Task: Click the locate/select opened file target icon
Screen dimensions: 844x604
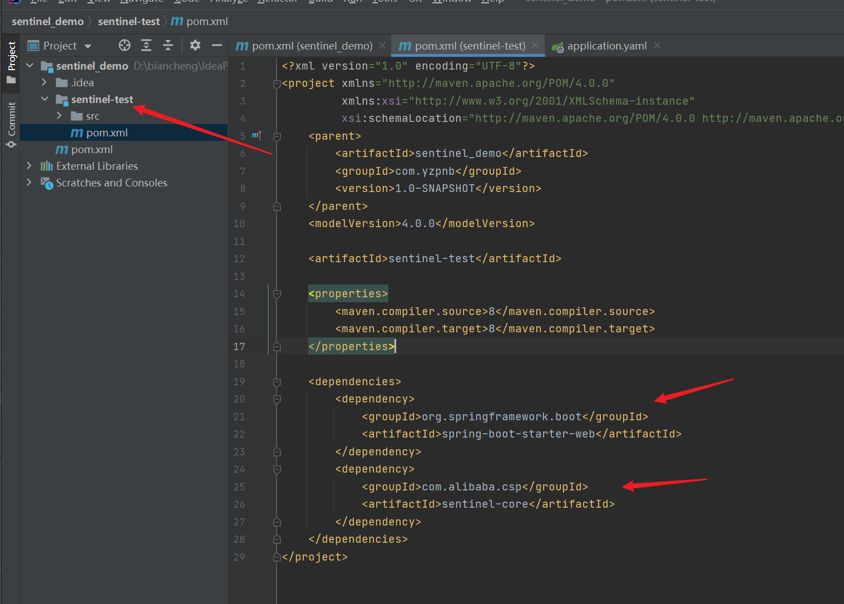Action: pos(125,46)
